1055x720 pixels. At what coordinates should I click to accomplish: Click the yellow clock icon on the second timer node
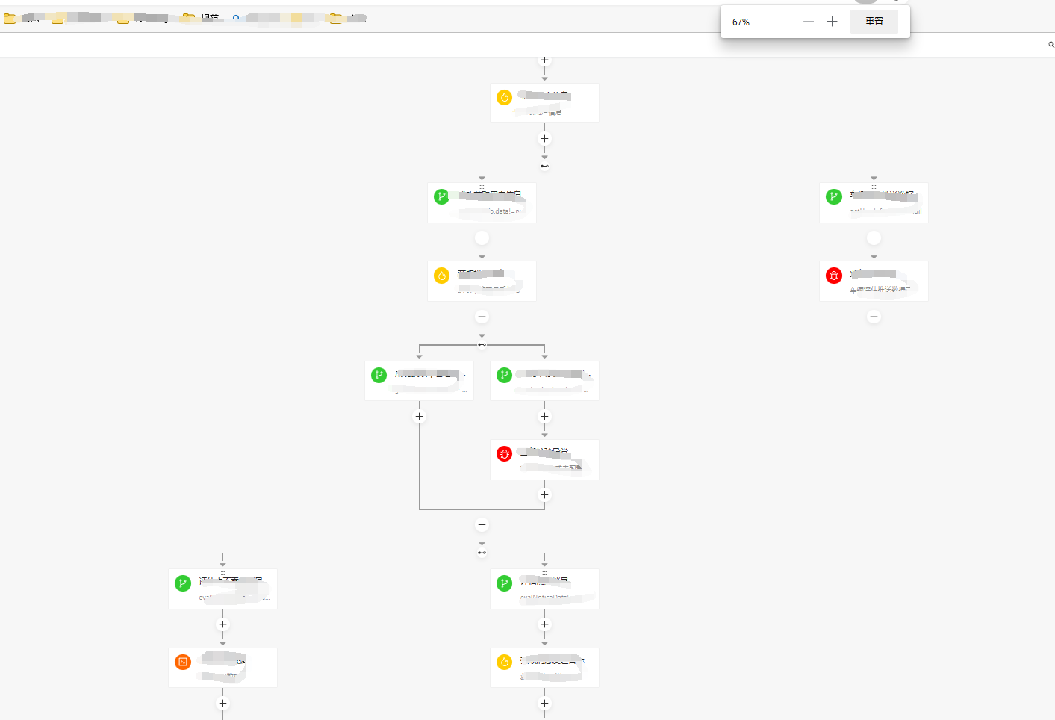[441, 276]
